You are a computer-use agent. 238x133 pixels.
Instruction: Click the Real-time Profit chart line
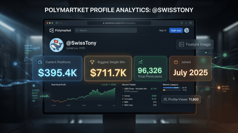point(83,96)
